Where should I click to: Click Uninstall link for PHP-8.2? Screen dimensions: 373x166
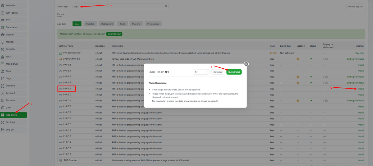(360, 83)
